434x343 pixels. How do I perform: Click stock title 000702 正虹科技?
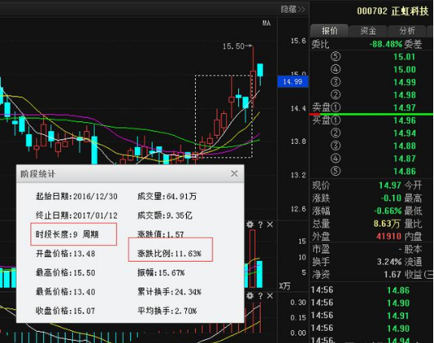click(x=392, y=11)
